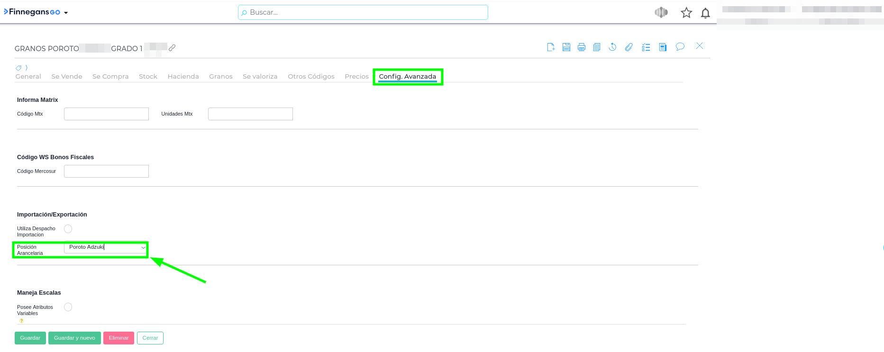Open the Finnegans Go menu arrow
Viewport: 884px width, 352px height.
pyautogui.click(x=66, y=13)
